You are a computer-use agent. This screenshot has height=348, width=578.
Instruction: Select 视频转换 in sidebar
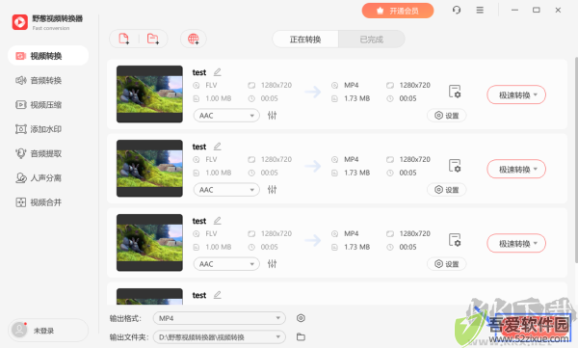point(48,56)
